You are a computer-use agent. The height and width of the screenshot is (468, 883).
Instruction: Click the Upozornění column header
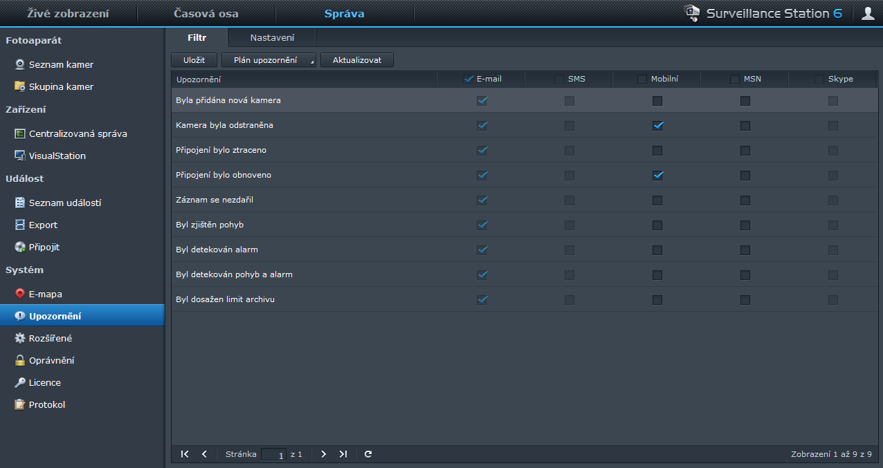coord(304,79)
